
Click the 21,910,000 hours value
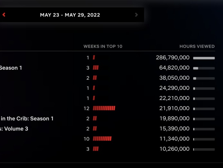(174, 108)
